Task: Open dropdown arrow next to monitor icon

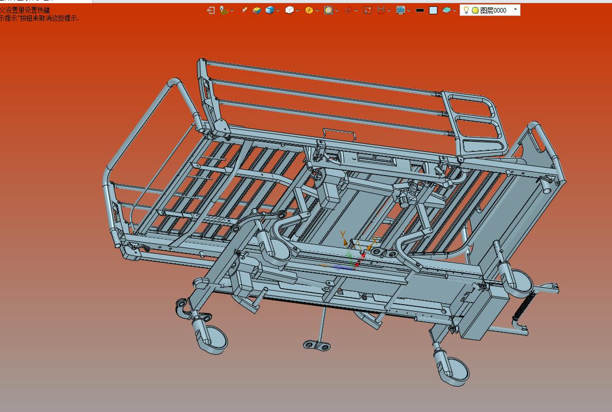Action: [x=409, y=11]
